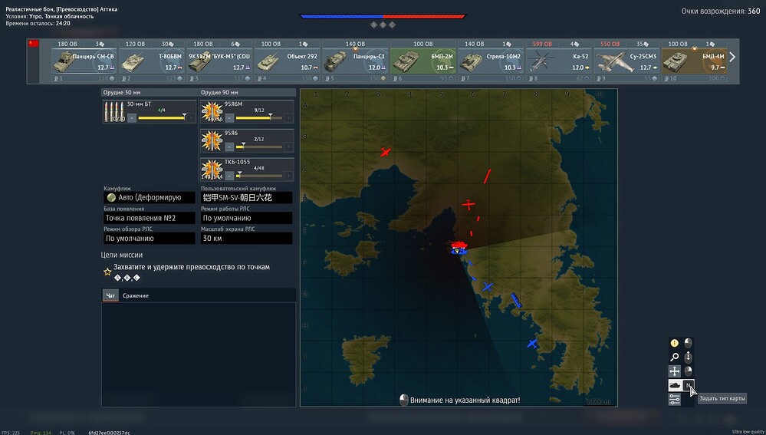Click the Времени осталось 24:20 timer
The height and width of the screenshot is (435, 766).
38,23
